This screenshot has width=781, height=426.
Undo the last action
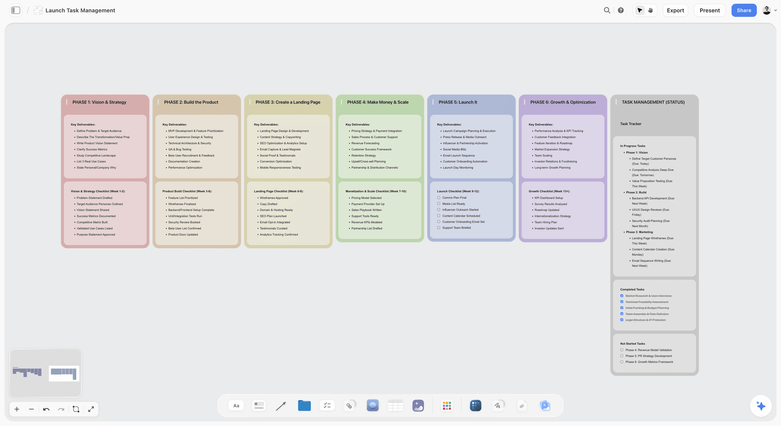46,409
